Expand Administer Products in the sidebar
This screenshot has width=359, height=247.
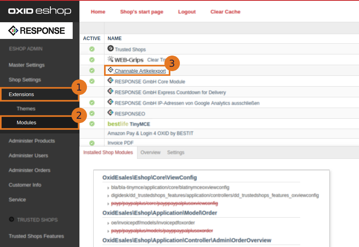[32, 141]
